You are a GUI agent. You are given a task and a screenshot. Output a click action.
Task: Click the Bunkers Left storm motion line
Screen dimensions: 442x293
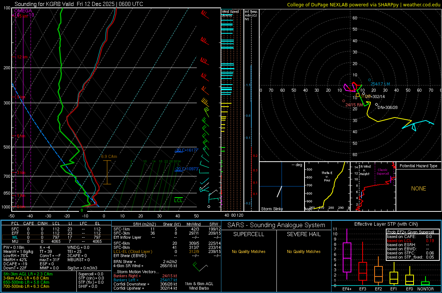pyautogui.click(x=145, y=280)
